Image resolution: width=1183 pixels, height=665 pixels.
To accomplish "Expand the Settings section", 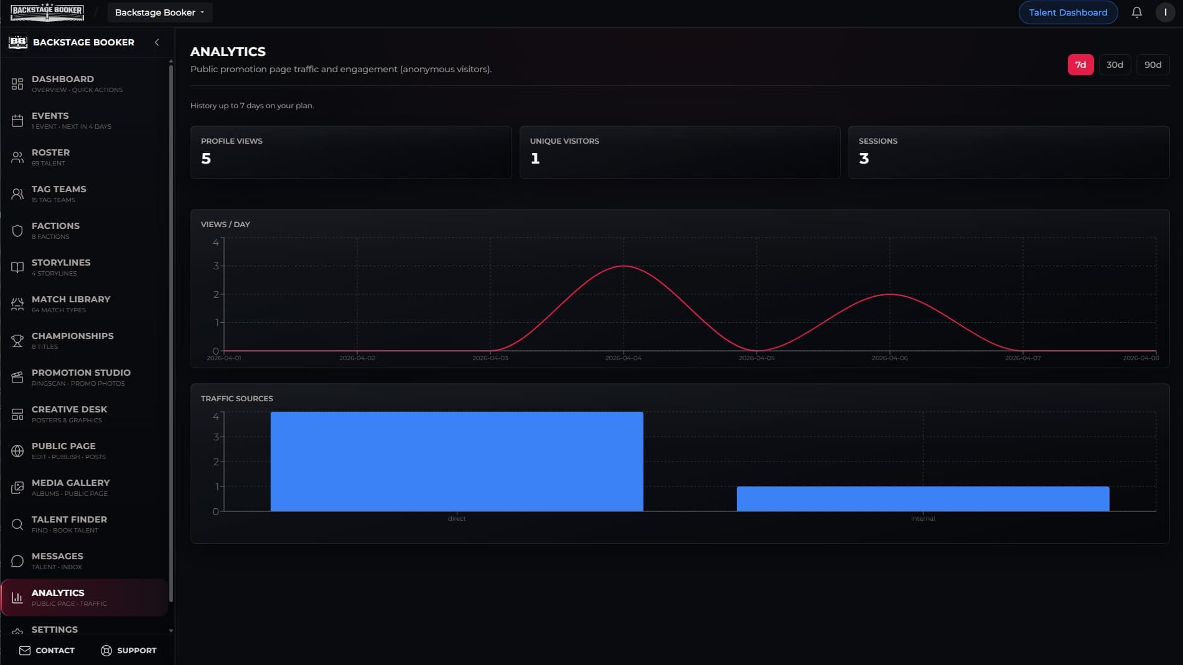I will click(x=55, y=630).
